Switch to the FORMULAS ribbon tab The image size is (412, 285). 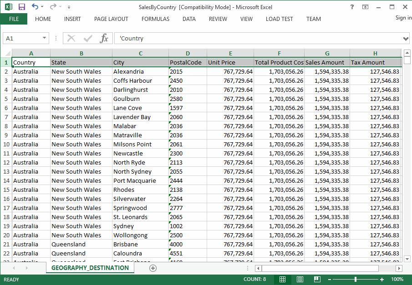click(x=155, y=19)
